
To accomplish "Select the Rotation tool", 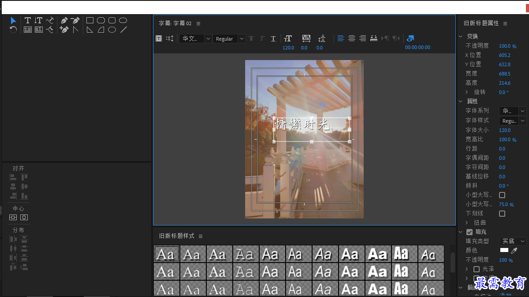I will pyautogui.click(x=14, y=30).
